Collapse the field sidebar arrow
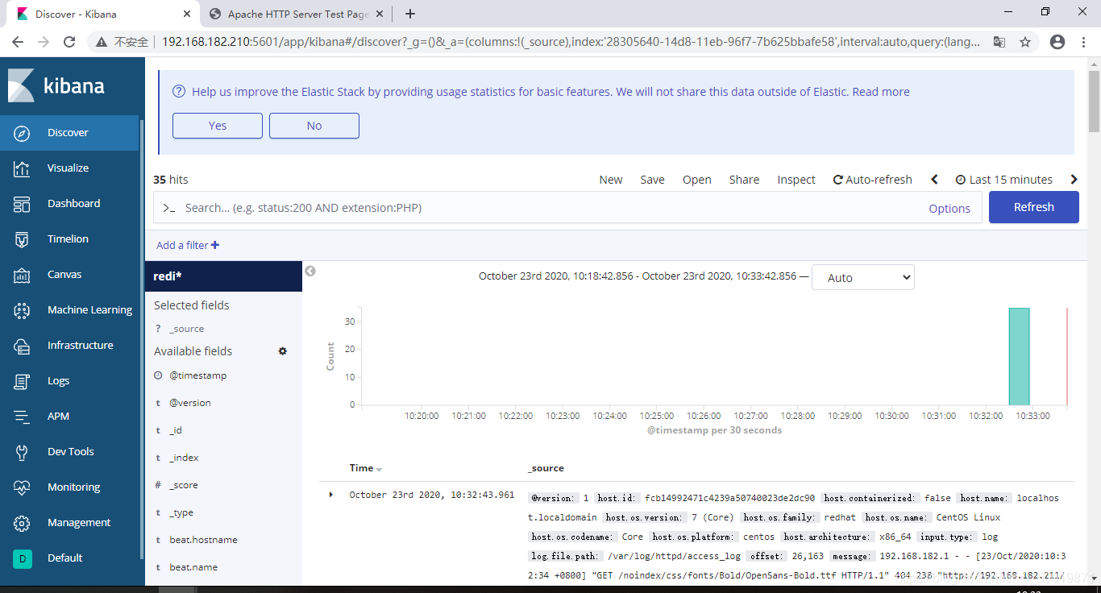The image size is (1101, 593). tap(310, 272)
